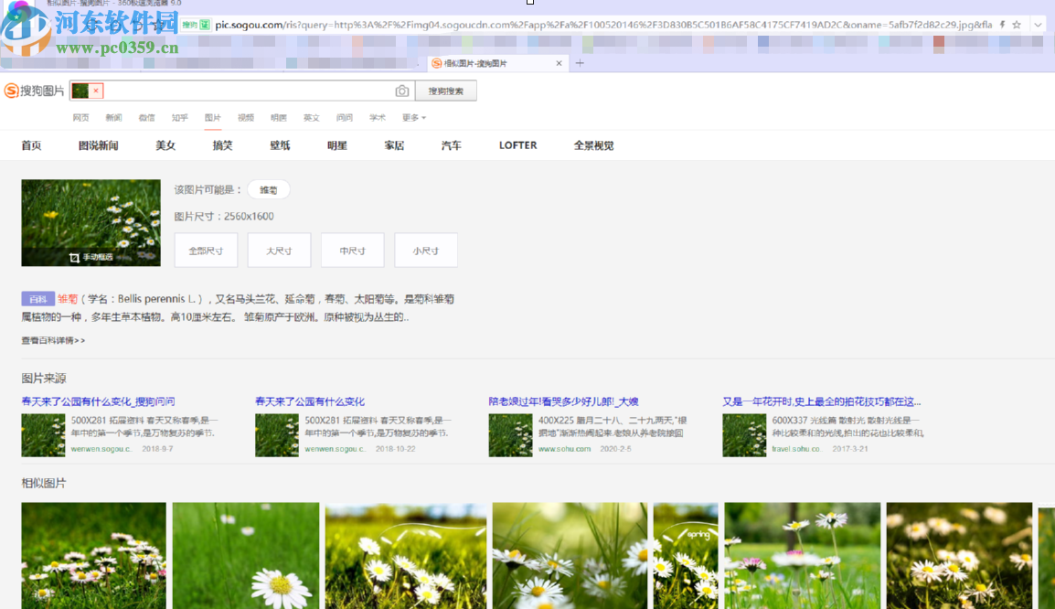Remove the uploaded image with the red X

tap(96, 91)
